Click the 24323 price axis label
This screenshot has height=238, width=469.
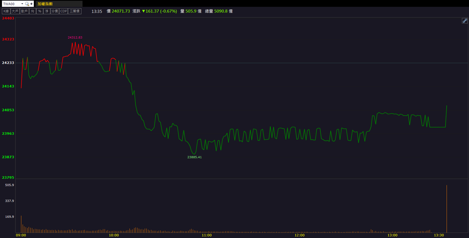(x=8, y=39)
